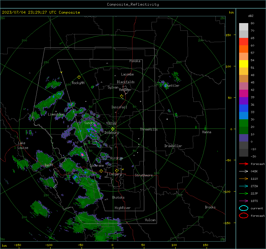This screenshot has height=249, width=266.
Task: Click the yellow diamond marker above Calgary
Action: [x=117, y=171]
